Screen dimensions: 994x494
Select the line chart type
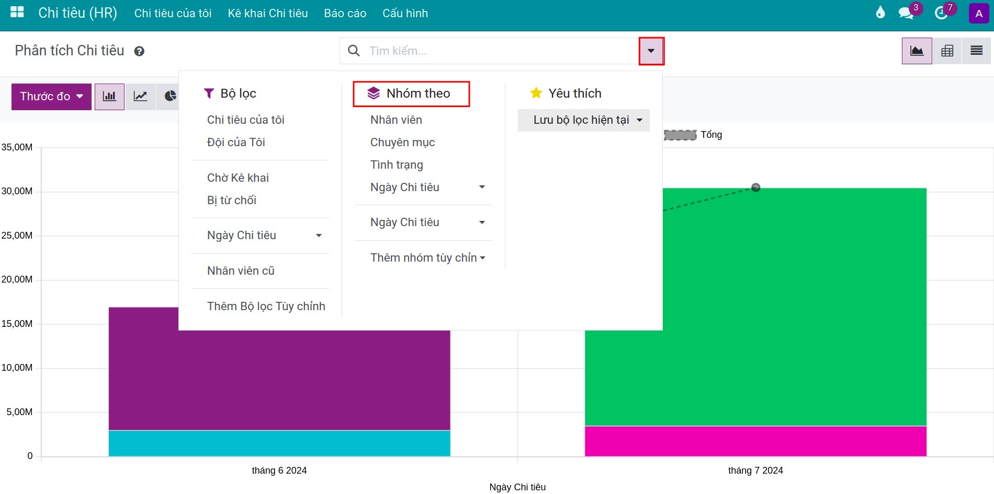140,97
